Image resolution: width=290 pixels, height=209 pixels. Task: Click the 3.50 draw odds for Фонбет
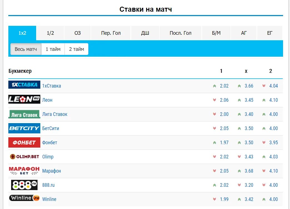pyautogui.click(x=249, y=143)
